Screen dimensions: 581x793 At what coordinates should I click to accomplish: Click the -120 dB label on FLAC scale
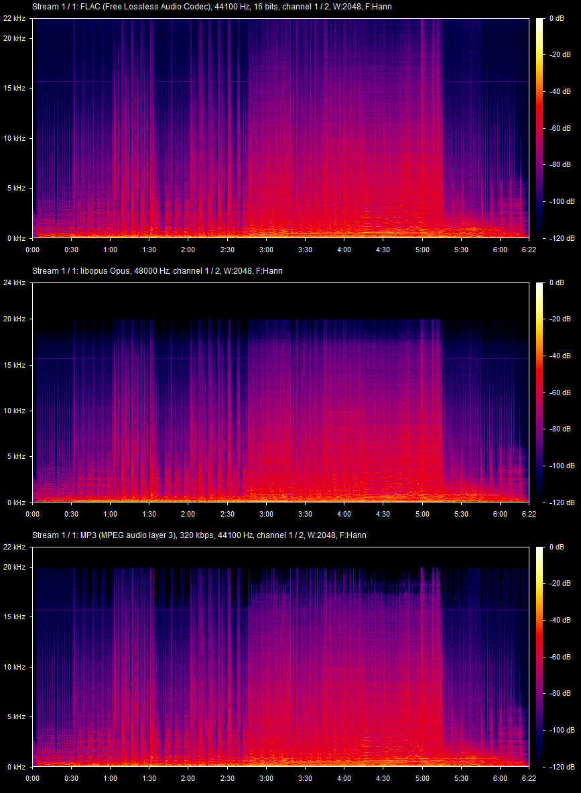562,238
